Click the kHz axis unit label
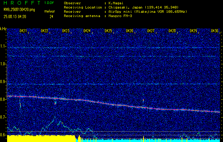Viewport: 223px width, 142px height. (x=3, y=29)
